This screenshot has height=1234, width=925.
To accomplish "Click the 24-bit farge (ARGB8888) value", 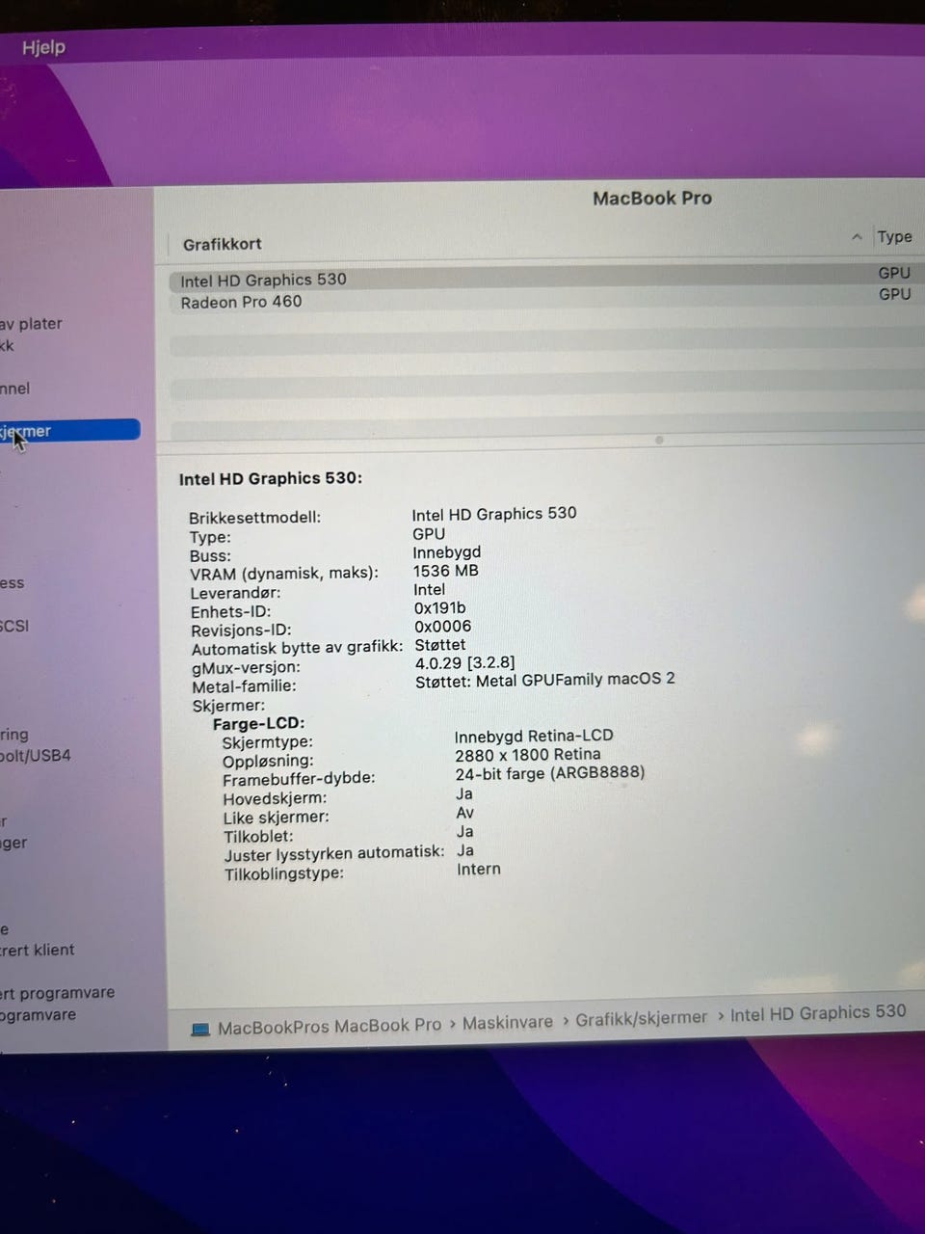I will pos(550,773).
